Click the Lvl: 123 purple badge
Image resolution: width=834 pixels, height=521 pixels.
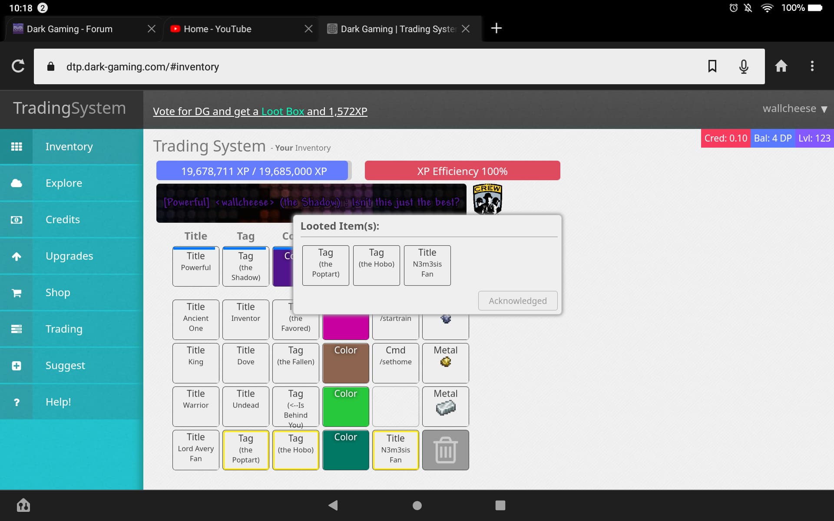814,138
